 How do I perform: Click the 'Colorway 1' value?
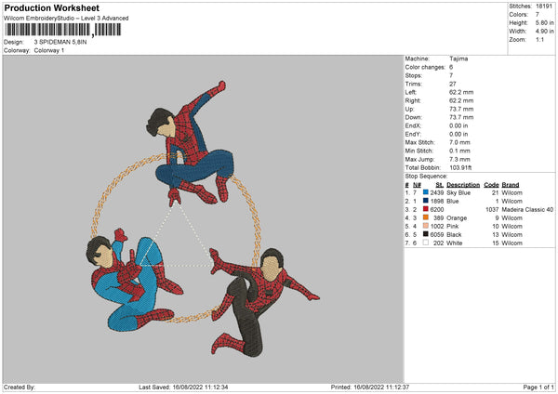(x=49, y=50)
